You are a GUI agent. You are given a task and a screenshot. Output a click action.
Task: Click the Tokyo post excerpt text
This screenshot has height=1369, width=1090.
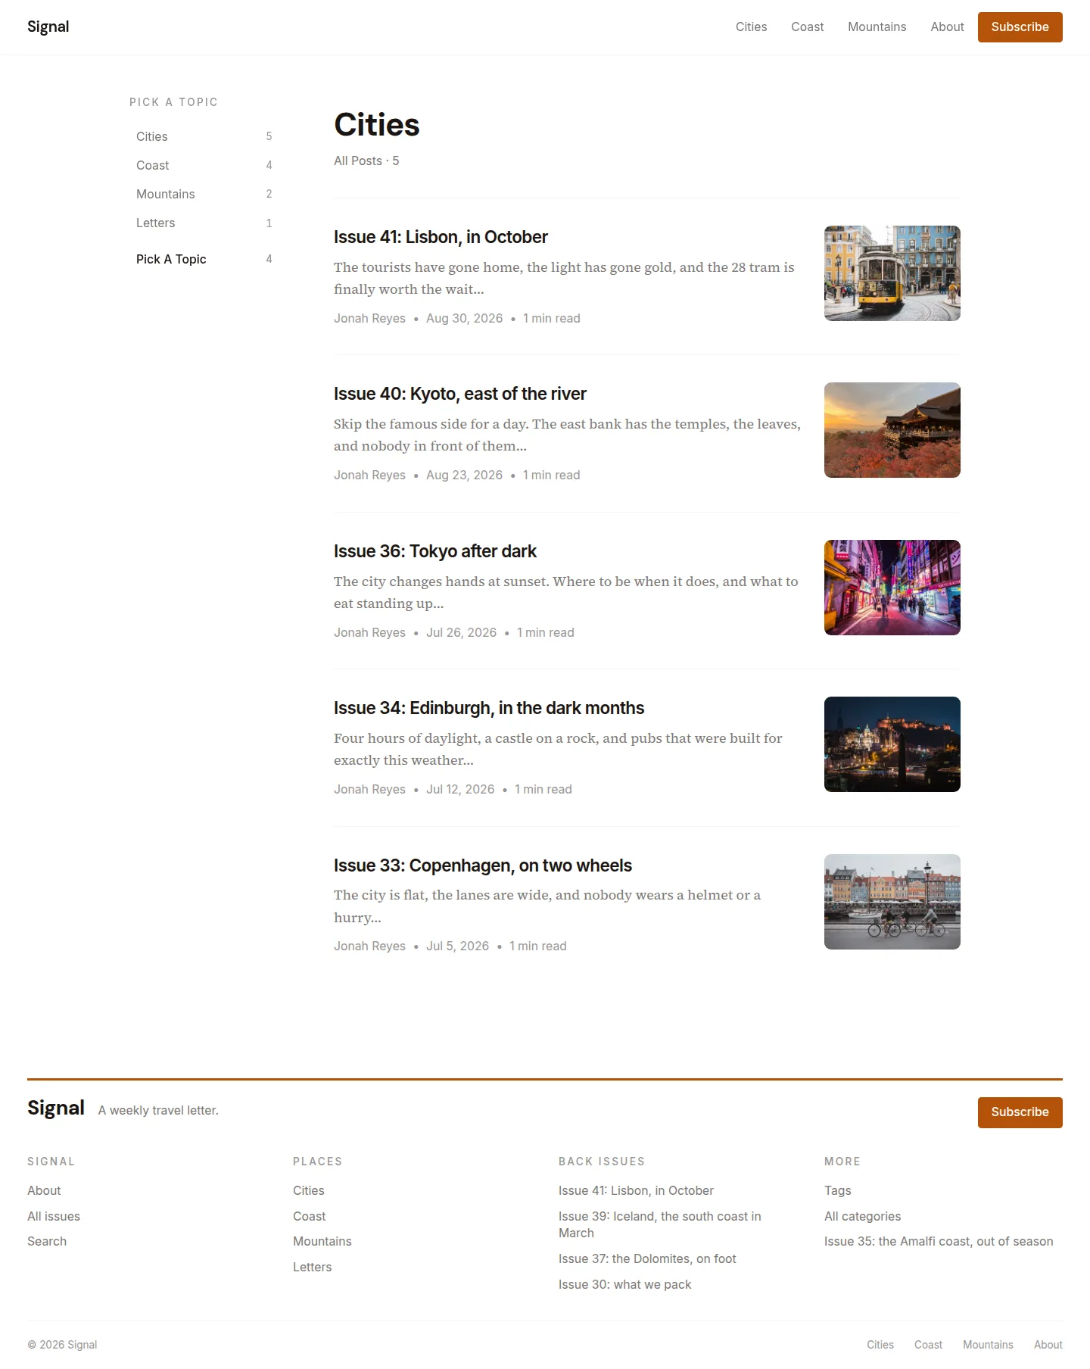point(566,592)
